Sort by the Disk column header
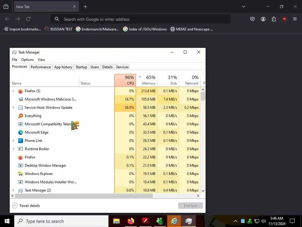Screen dimensions: 302x227 pyautogui.click(x=168, y=80)
